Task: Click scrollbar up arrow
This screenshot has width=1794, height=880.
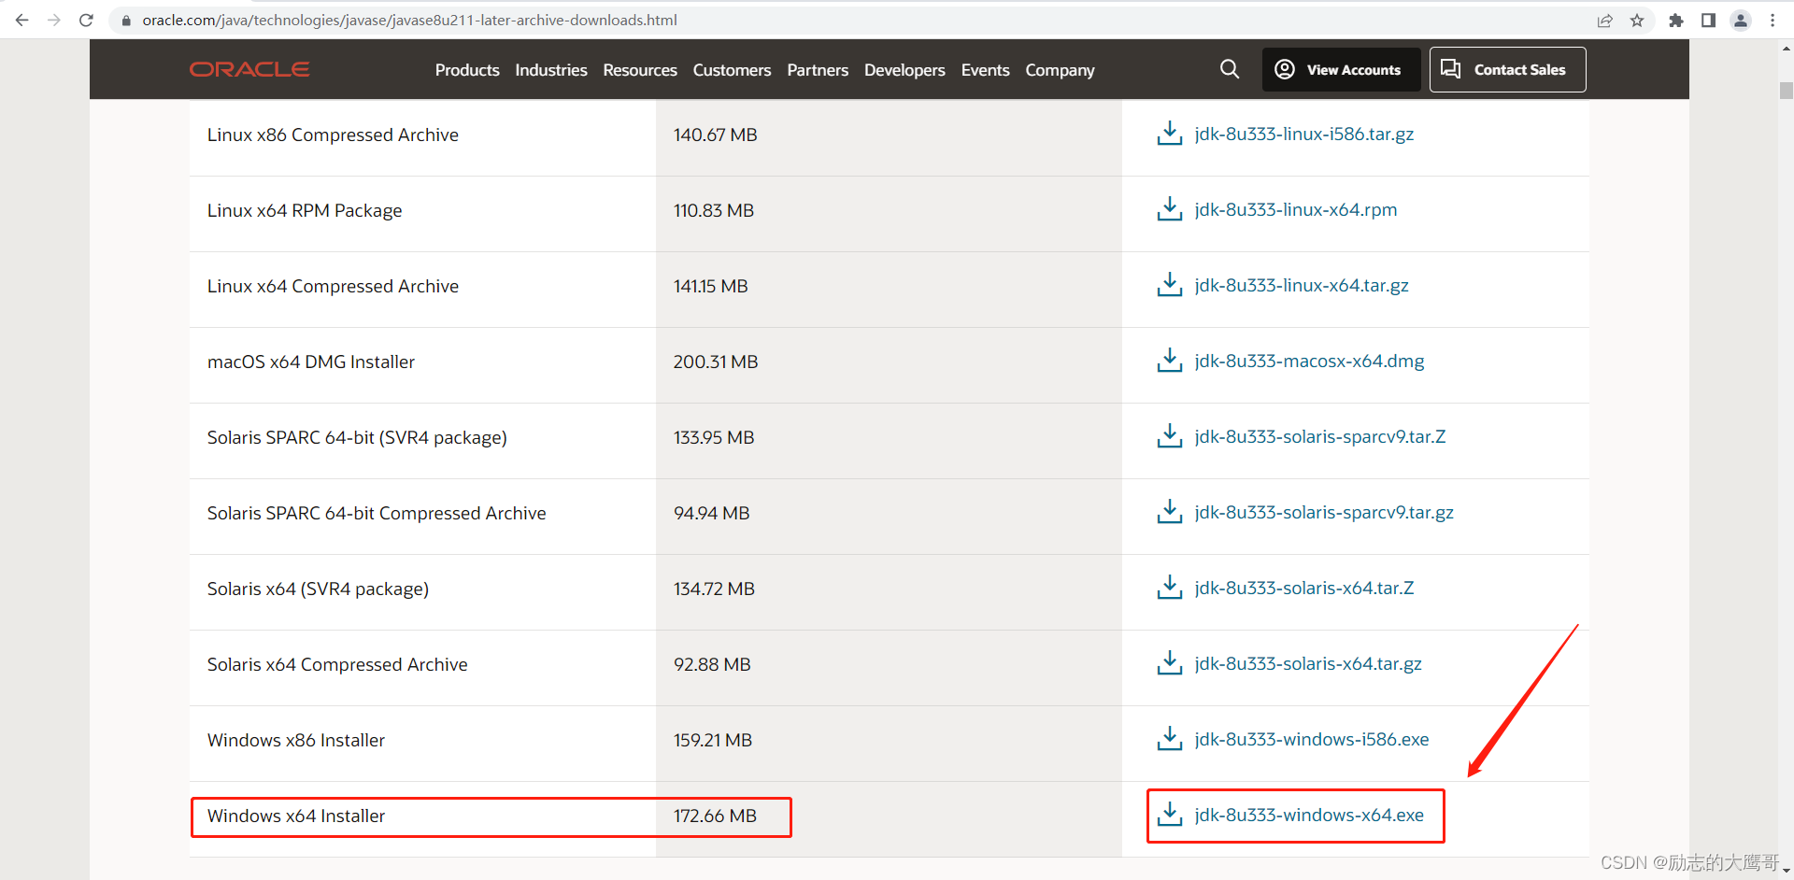Action: (x=1786, y=47)
